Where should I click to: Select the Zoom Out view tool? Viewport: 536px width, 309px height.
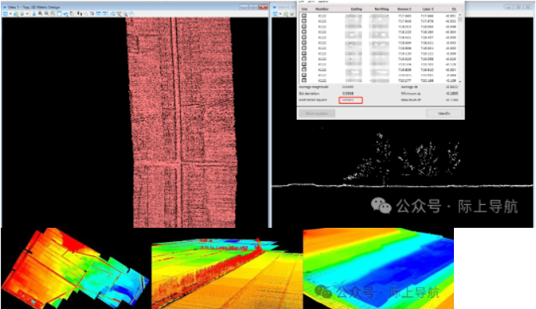(x=46, y=13)
